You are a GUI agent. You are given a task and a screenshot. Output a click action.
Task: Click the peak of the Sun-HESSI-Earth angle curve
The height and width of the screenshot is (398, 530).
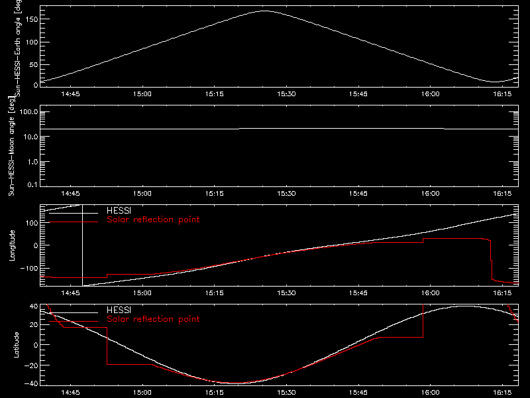click(x=264, y=11)
